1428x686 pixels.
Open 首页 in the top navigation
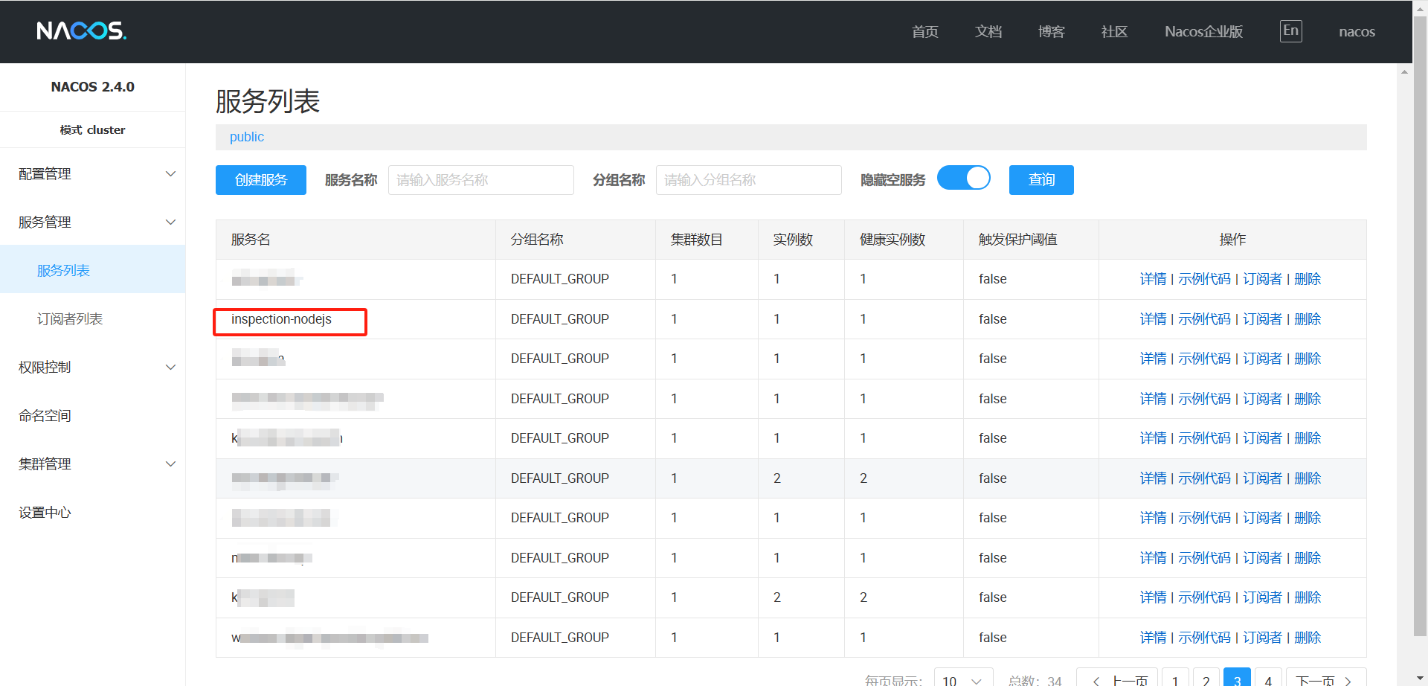pos(925,31)
